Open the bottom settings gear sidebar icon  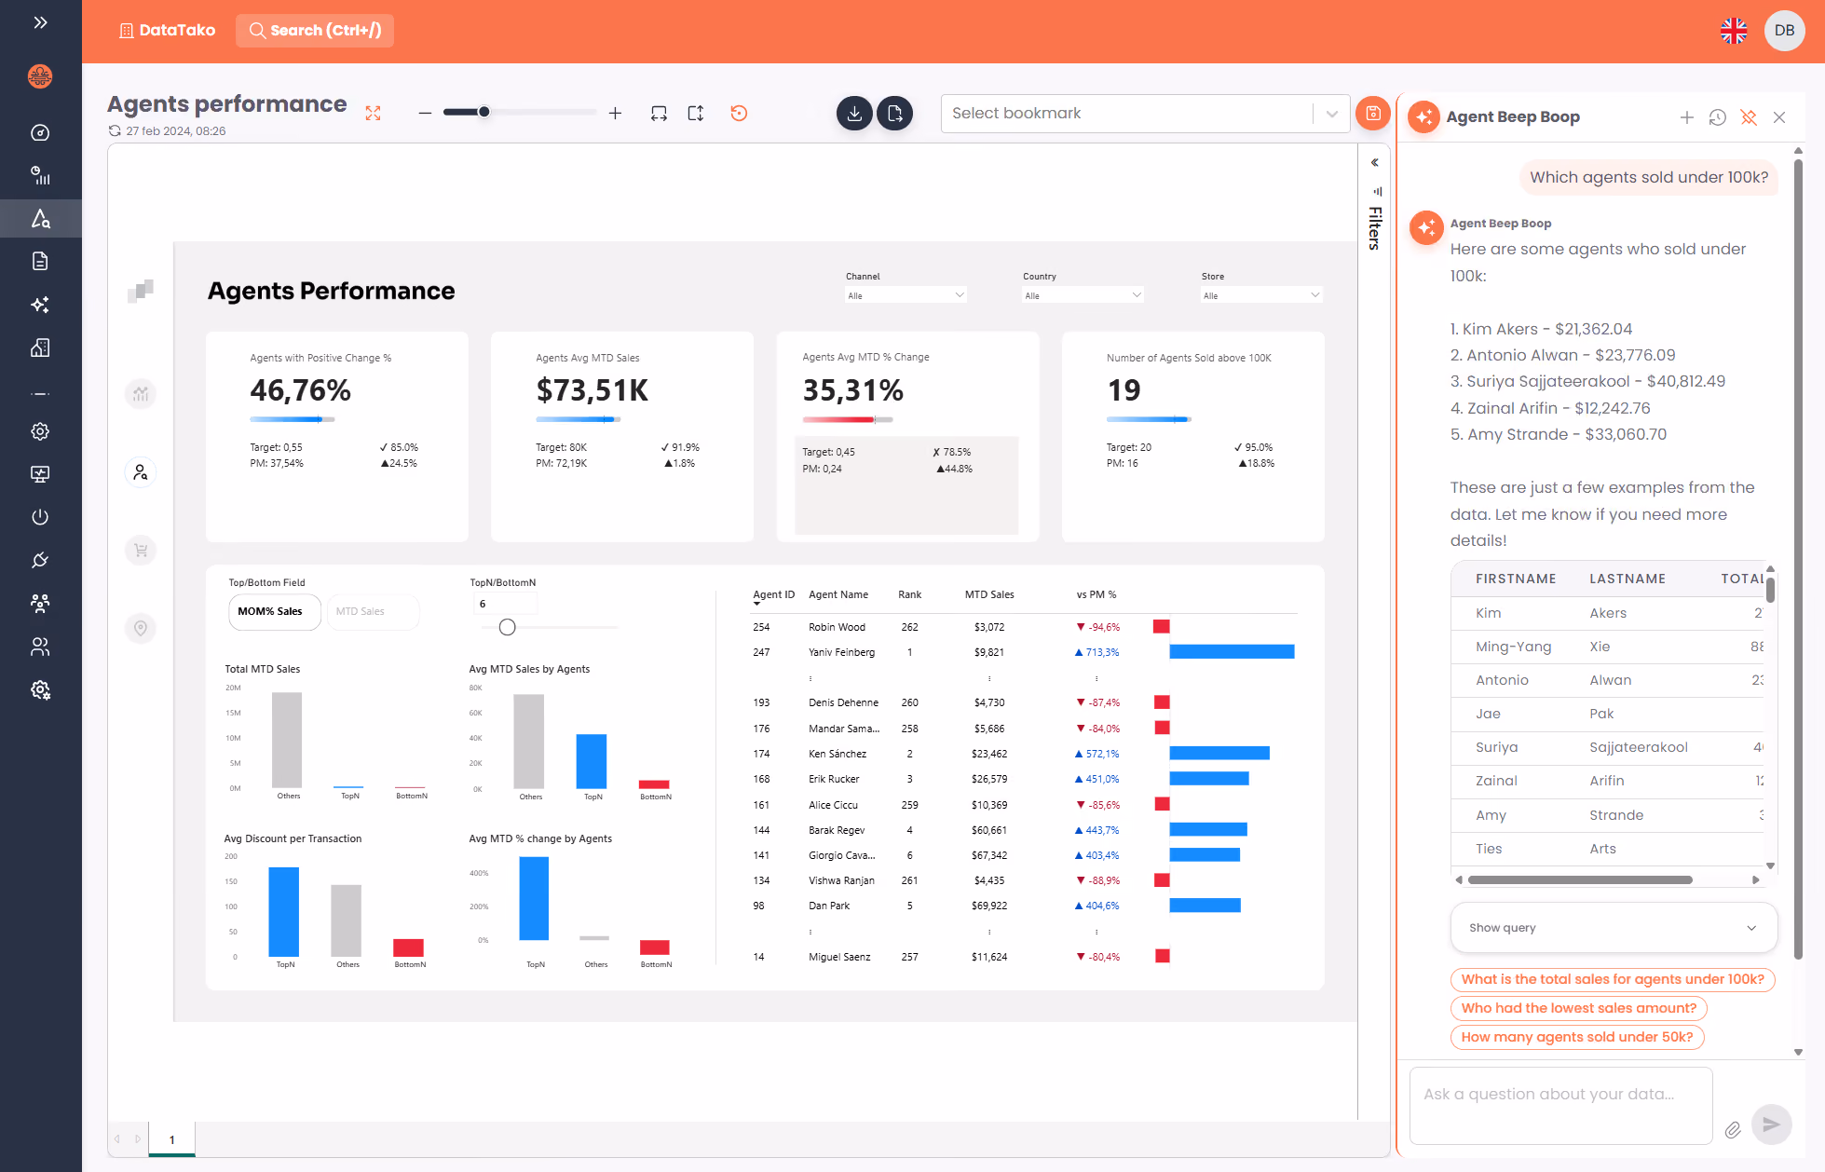coord(40,689)
